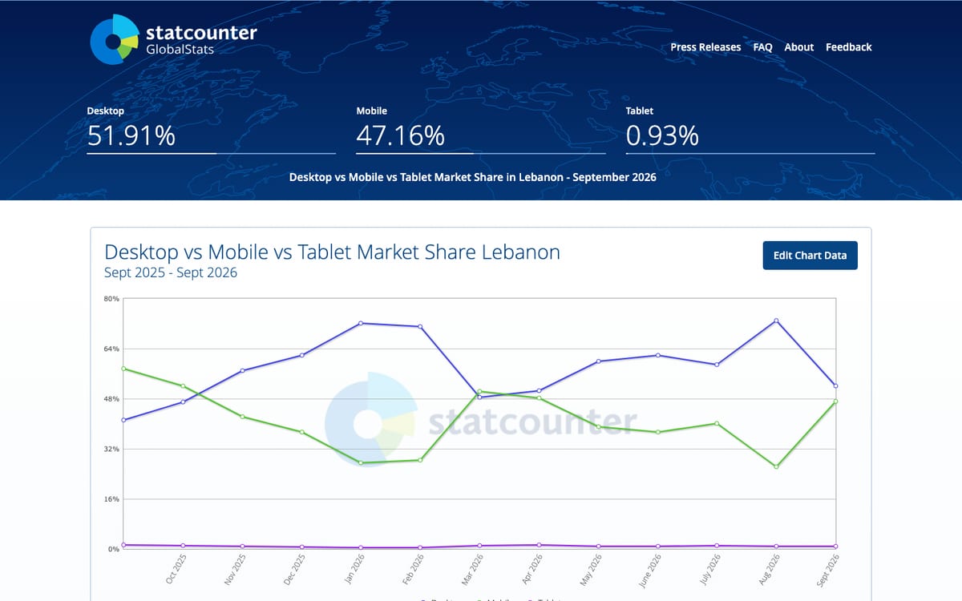Click the blue line's Jan 2026 data point
The width and height of the screenshot is (962, 601).
click(x=361, y=323)
